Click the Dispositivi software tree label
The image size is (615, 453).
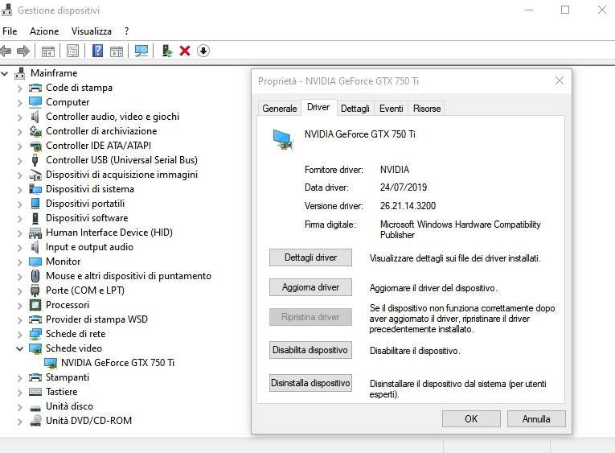87,218
